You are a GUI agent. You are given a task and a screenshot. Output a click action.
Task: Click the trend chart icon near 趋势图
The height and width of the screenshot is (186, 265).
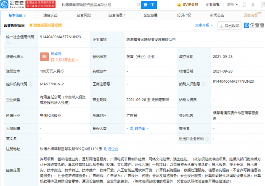click(x=132, y=128)
